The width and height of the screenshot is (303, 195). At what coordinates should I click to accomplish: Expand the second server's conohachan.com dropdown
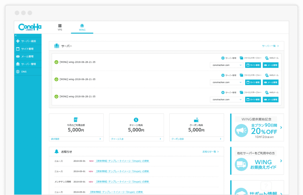(226, 83)
